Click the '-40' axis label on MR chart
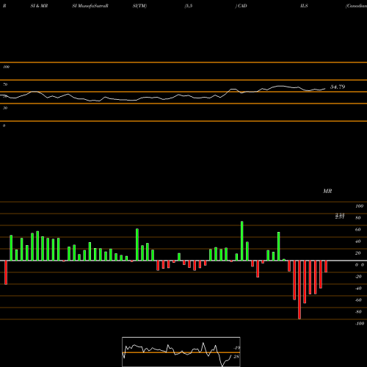The width and height of the screenshot is (367, 367). (x=358, y=288)
